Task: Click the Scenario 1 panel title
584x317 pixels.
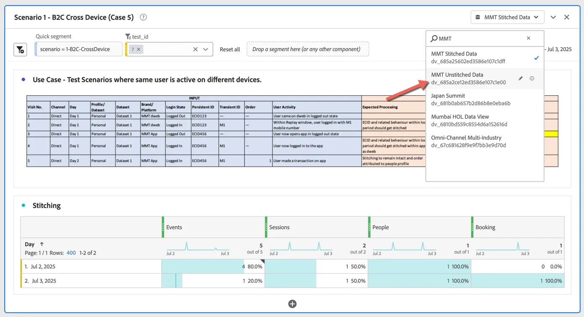Action: pos(74,17)
